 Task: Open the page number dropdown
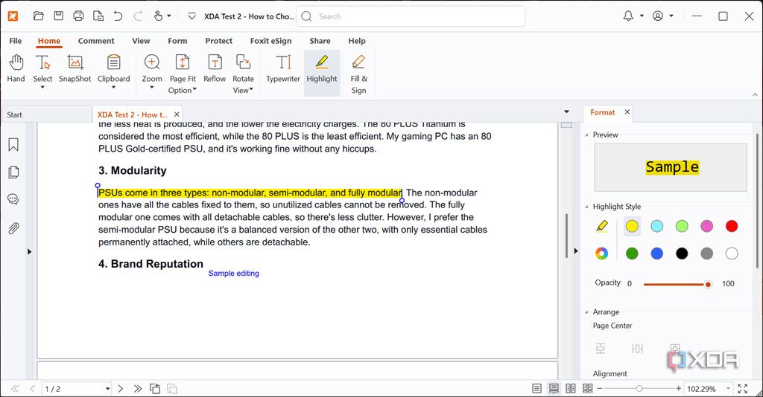(x=107, y=389)
